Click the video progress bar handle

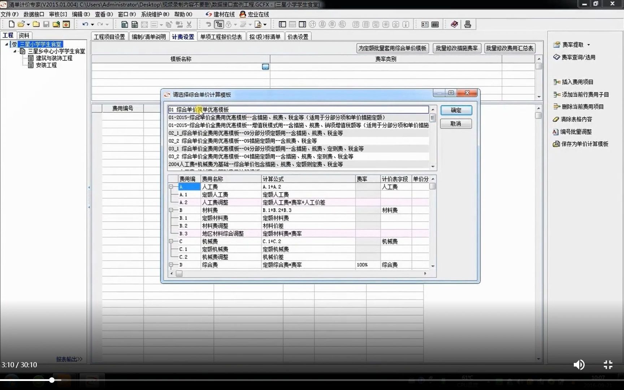coord(52,380)
